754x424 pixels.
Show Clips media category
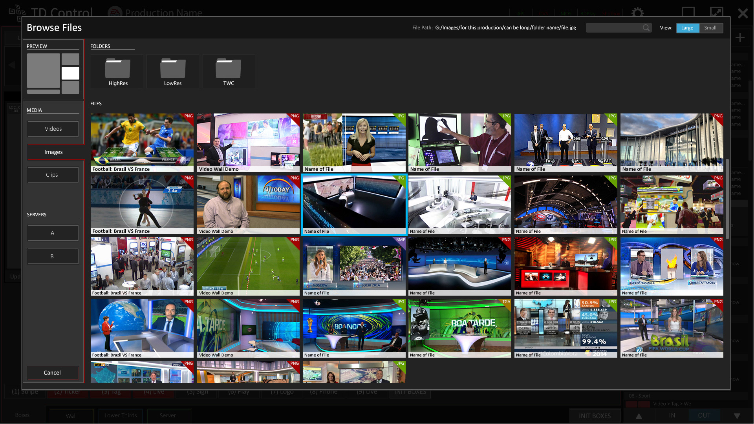[53, 175]
